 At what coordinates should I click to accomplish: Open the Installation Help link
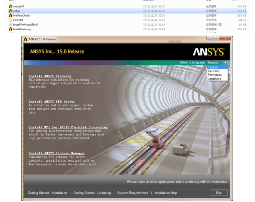[x=166, y=193]
